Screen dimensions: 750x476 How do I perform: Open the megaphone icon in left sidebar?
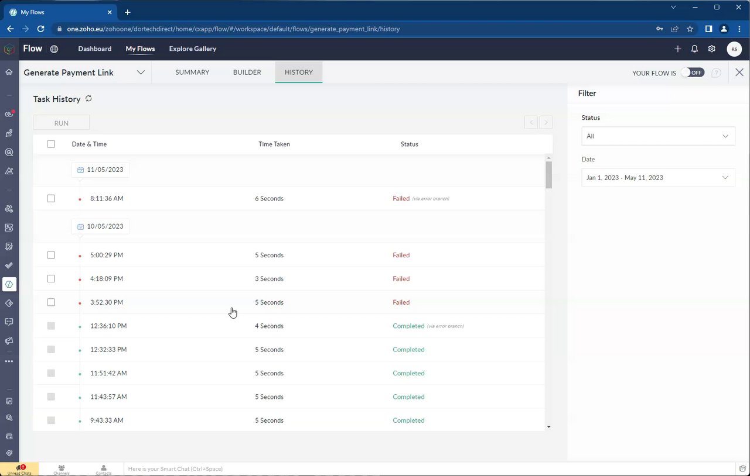click(x=9, y=341)
